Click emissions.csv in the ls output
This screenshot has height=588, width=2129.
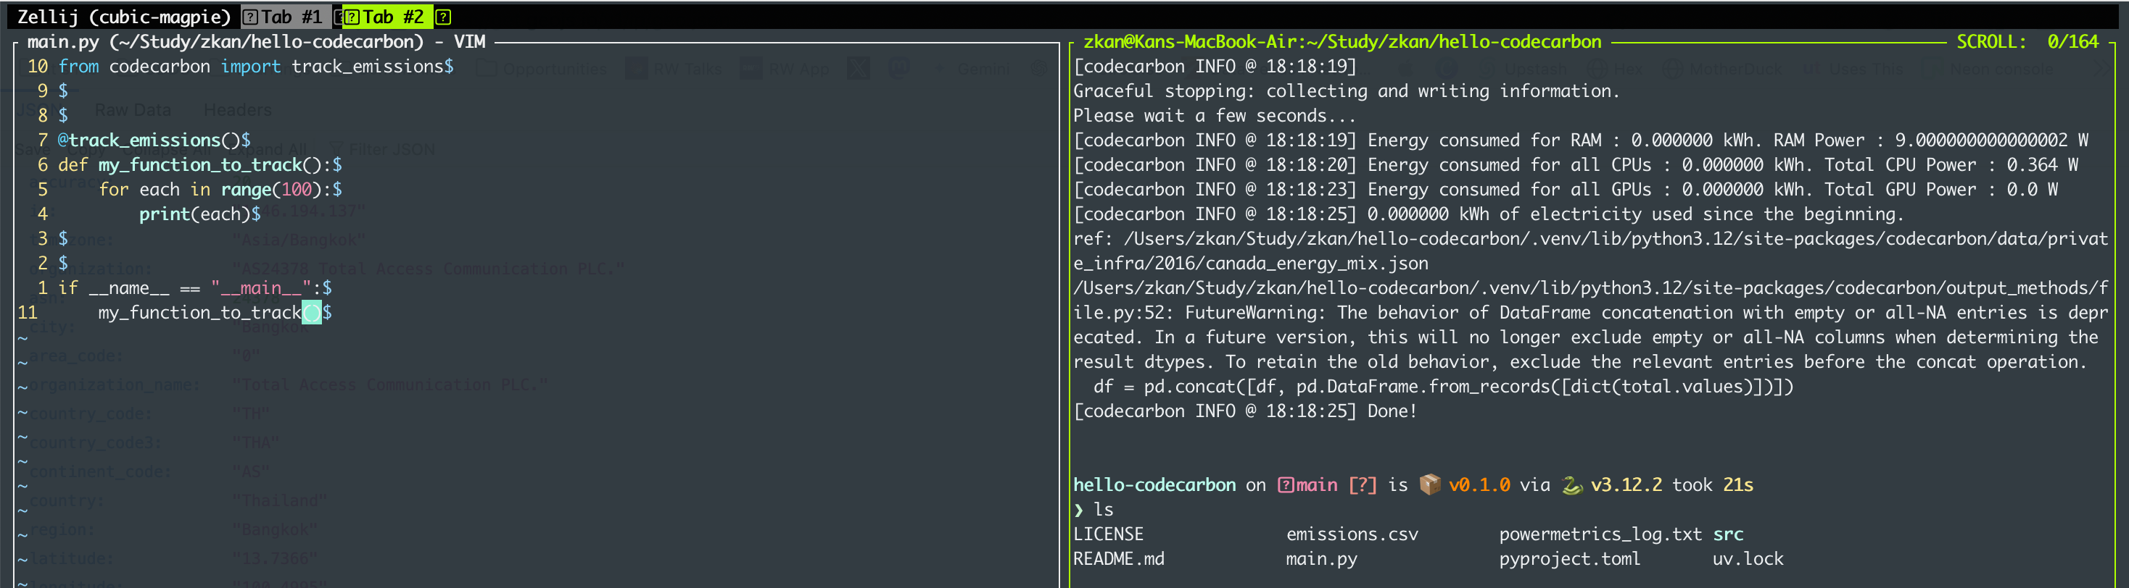tap(1352, 534)
